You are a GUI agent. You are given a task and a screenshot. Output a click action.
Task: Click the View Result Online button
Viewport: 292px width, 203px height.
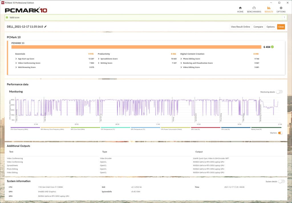[x=240, y=27]
